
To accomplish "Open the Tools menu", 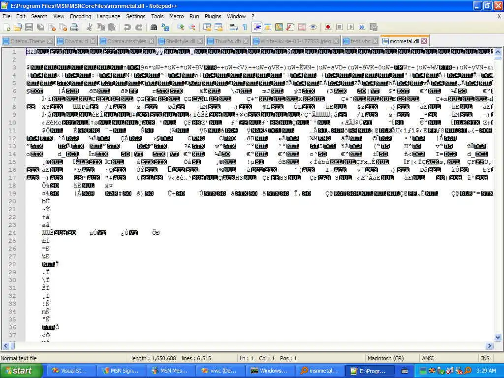I will [157, 16].
